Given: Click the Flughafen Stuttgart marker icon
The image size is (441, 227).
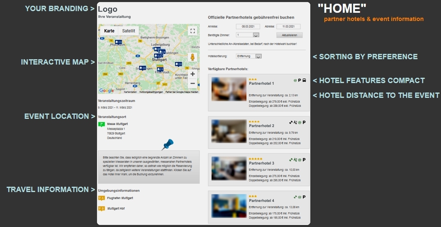Looking at the screenshot, I should pos(101,198).
